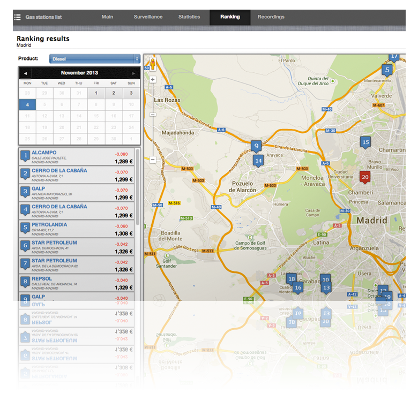The width and height of the screenshot is (418, 394).
Task: Click map marker number 9
Action: [x=256, y=146]
